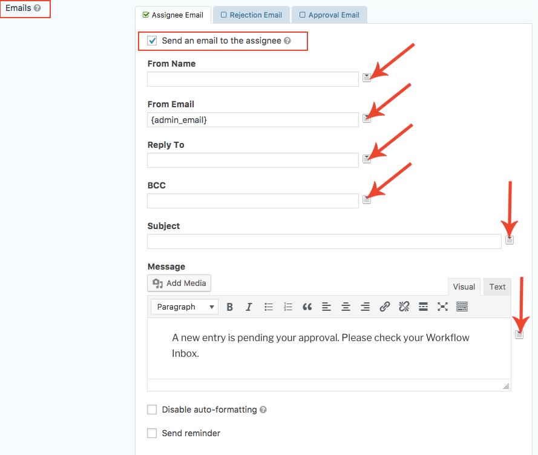Click the Bold formatting icon
538x455 pixels.
coord(230,307)
